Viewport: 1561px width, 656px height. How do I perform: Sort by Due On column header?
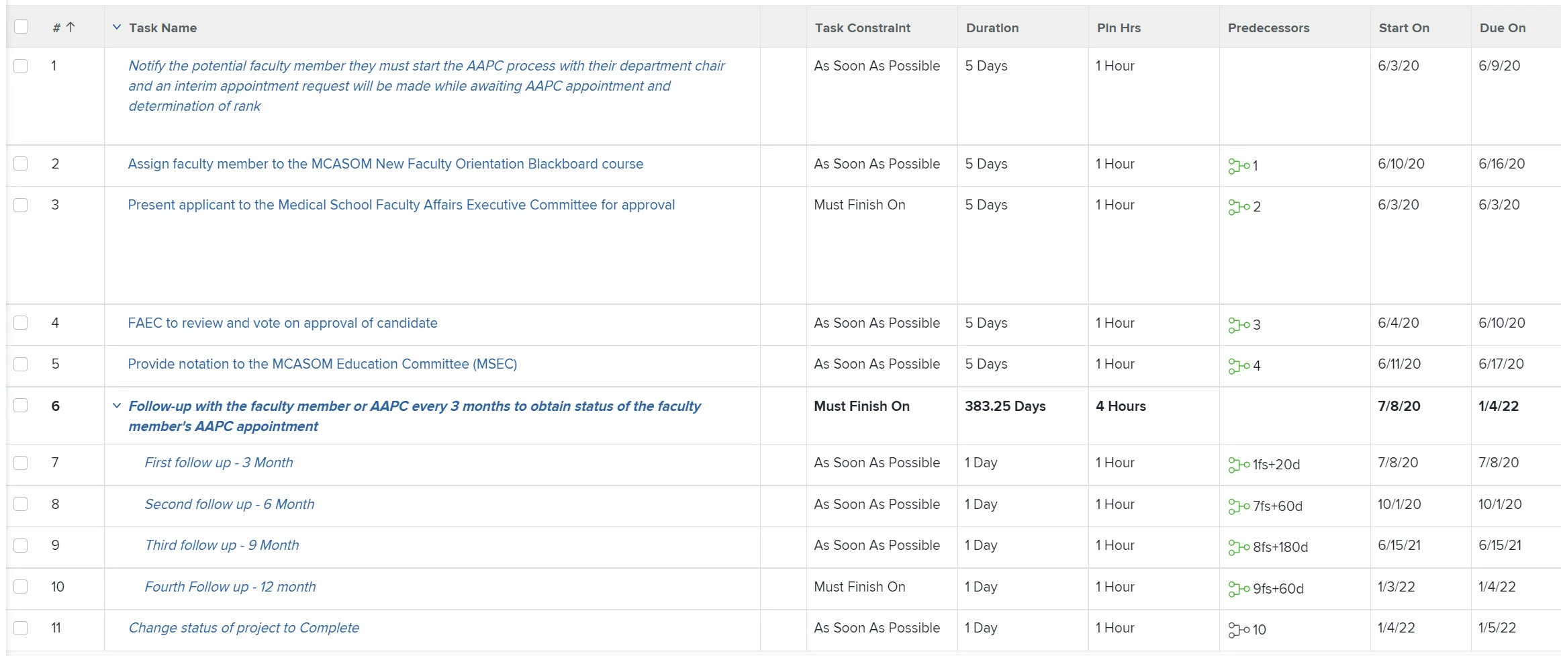coord(1503,28)
